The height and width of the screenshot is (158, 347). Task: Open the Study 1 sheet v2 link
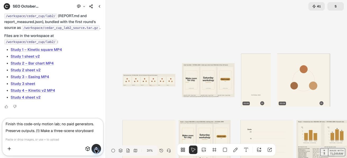pyautogui.click(x=25, y=56)
